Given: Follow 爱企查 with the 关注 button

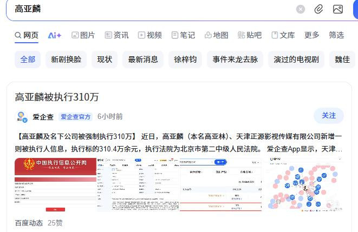Looking at the screenshot, I should pos(329,116).
